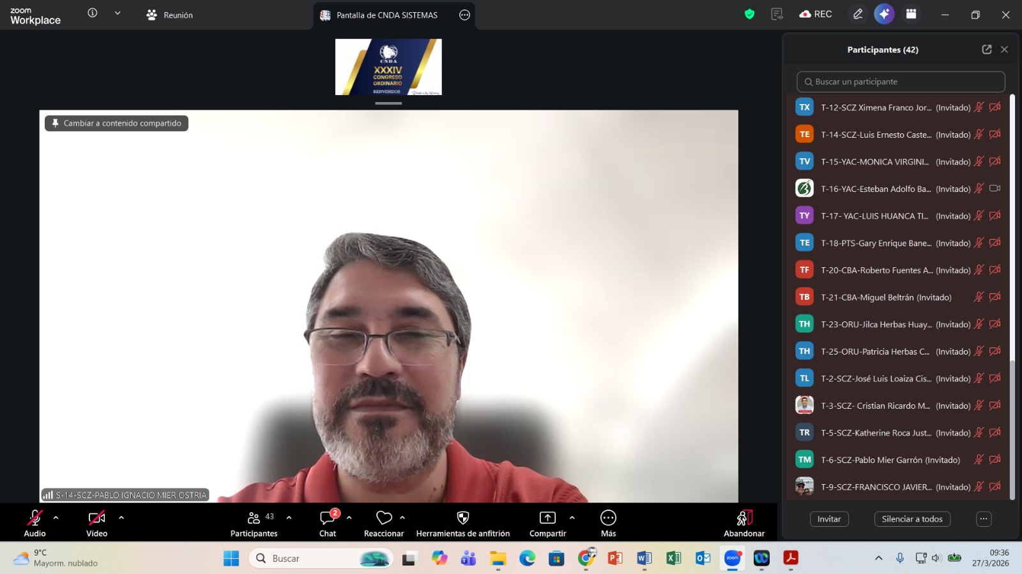
Task: Click the green encryption shield icon
Action: click(x=749, y=14)
